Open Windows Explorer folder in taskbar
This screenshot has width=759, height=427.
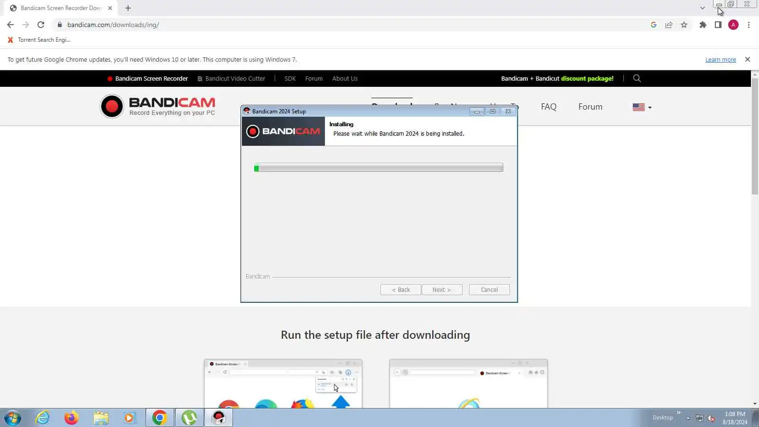pyautogui.click(x=101, y=418)
